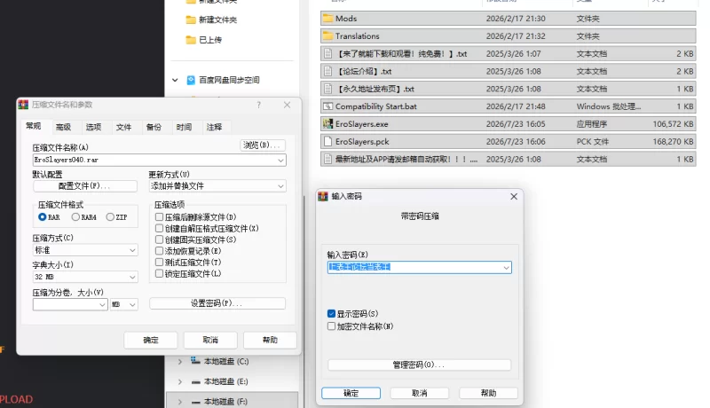The width and height of the screenshot is (710, 408).
Task: Click the 本地磁盘 (E:) drive icon
Action: [195, 381]
